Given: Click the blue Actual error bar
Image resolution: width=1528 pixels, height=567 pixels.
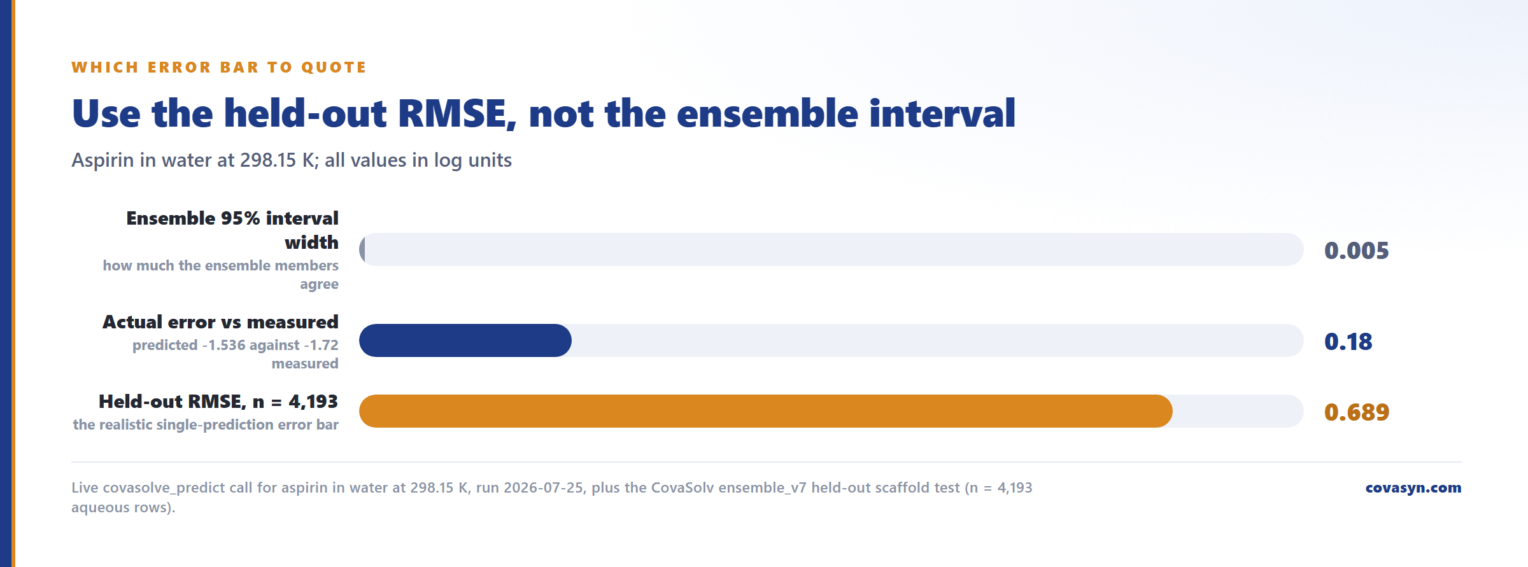Looking at the screenshot, I should pos(465,340).
